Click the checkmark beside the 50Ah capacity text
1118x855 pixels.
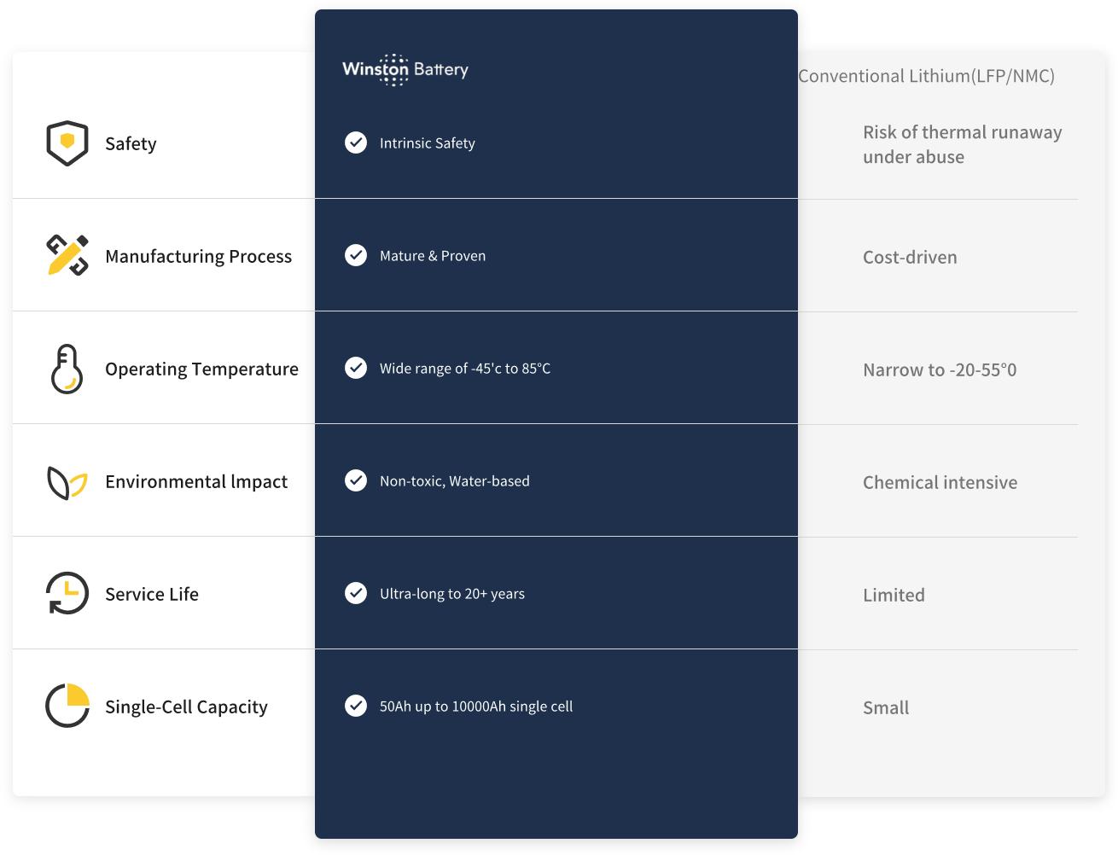pos(356,706)
